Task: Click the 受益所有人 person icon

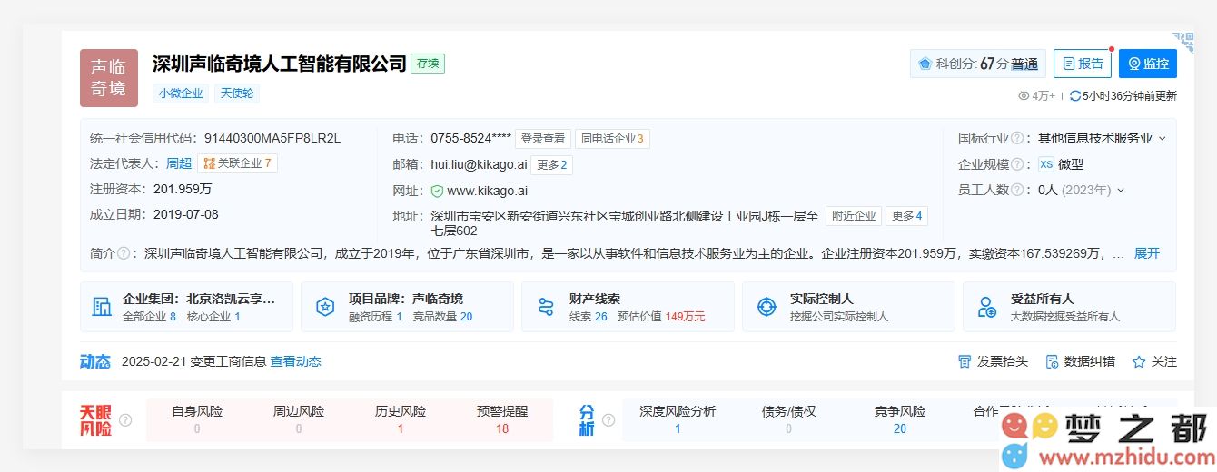Action: pyautogui.click(x=987, y=307)
